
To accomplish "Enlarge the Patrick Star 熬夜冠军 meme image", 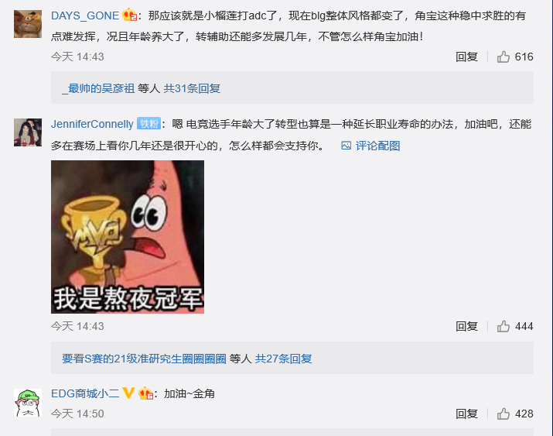I will click(x=128, y=237).
